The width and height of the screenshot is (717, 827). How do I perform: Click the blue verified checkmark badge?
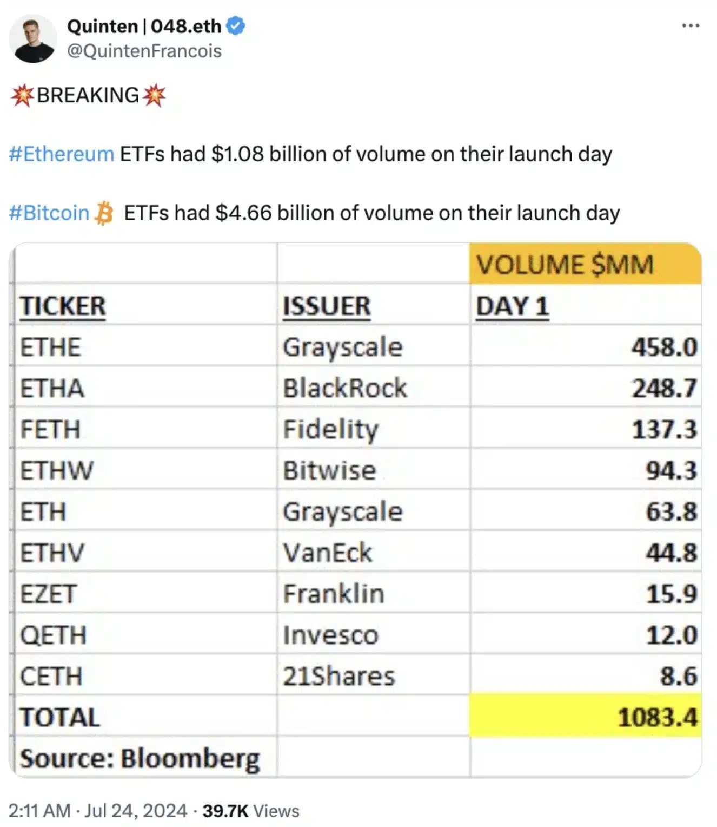click(x=235, y=25)
